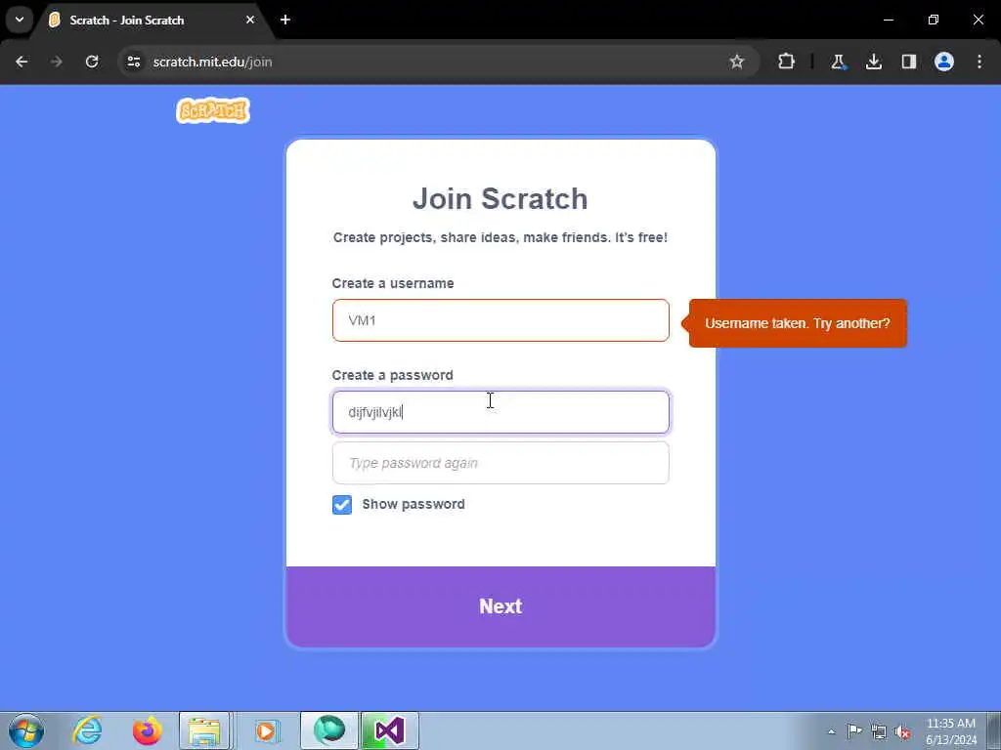
Task: Bookmark this page with the star
Action: point(737,62)
